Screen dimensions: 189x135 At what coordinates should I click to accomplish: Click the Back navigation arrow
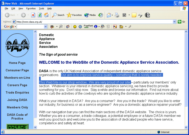coord(7,15)
